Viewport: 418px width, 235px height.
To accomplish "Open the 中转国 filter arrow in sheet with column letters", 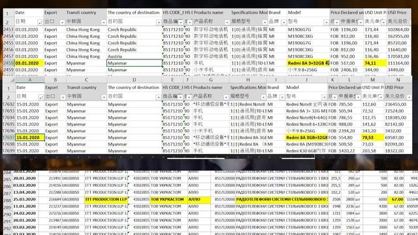I will pyautogui.click(x=104, y=97).
